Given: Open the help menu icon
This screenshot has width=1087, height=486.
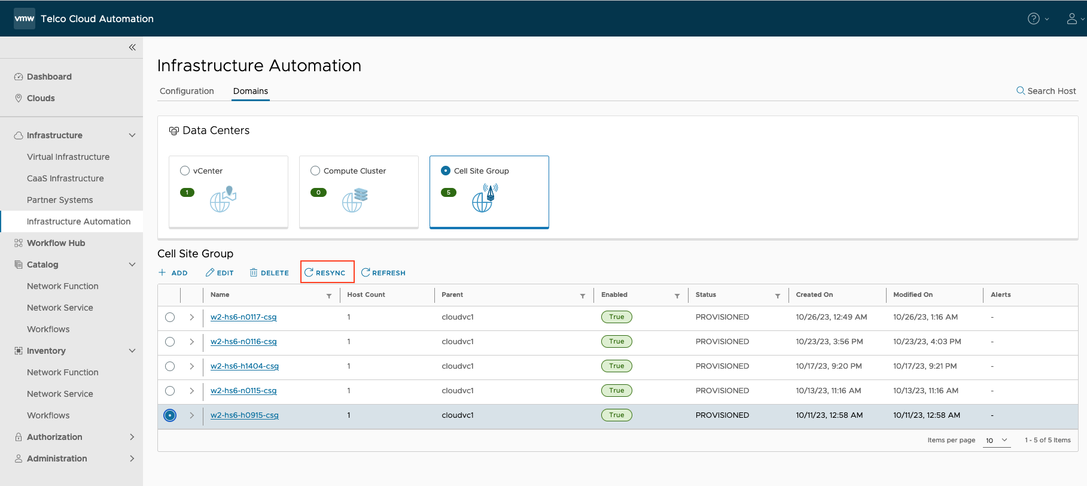Looking at the screenshot, I should pos(1033,19).
